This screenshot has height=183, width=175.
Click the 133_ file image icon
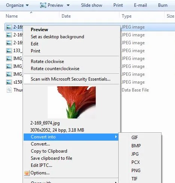click(9, 51)
